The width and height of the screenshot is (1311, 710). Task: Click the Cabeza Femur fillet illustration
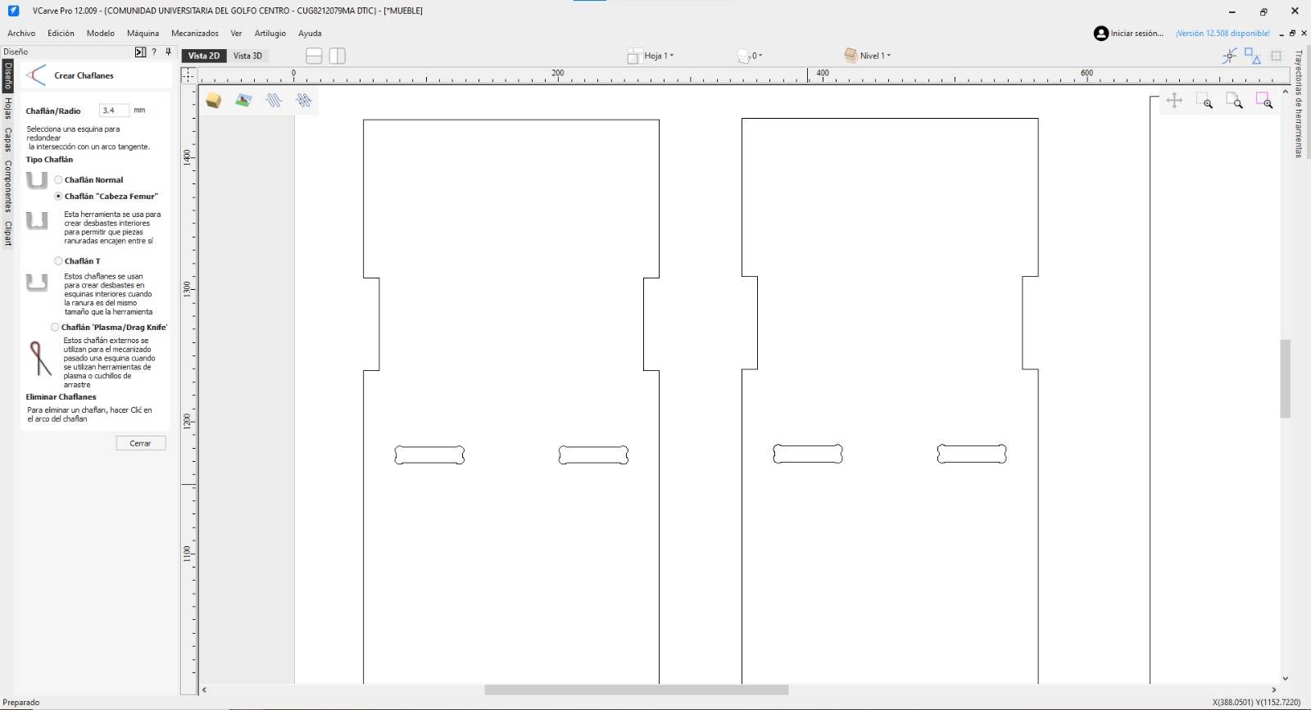coord(37,221)
